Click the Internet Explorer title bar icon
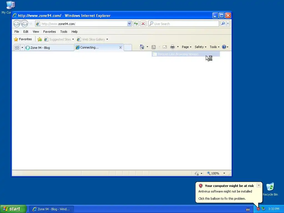This screenshot has height=213, width=284. (15, 16)
